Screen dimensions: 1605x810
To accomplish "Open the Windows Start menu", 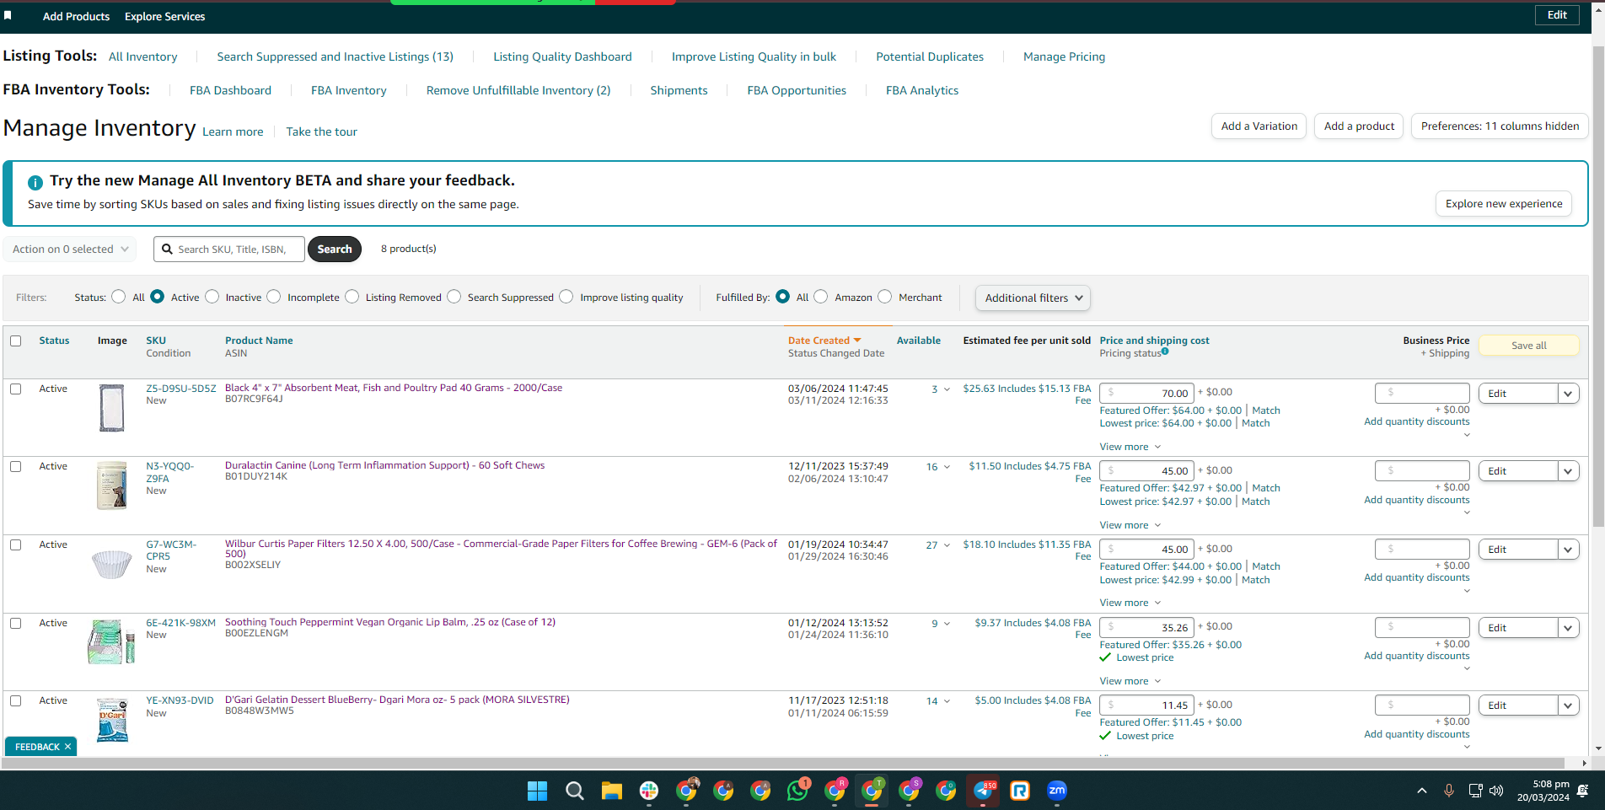I will (537, 791).
